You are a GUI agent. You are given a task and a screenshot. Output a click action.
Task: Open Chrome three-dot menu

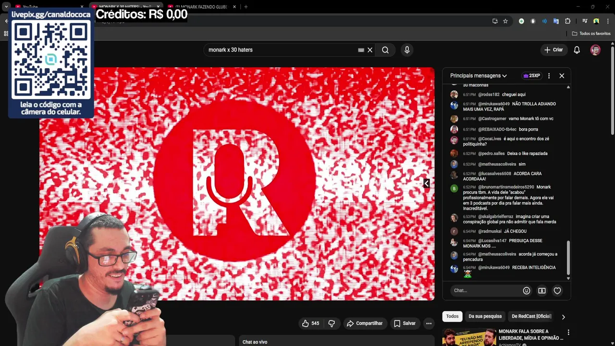tap(608, 21)
